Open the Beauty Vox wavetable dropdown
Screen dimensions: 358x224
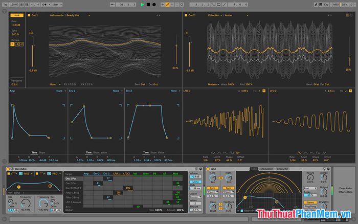(78, 15)
